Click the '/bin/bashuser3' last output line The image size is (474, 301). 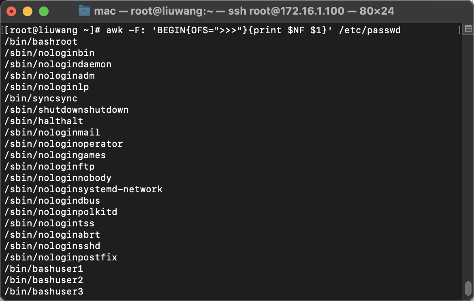coord(43,291)
